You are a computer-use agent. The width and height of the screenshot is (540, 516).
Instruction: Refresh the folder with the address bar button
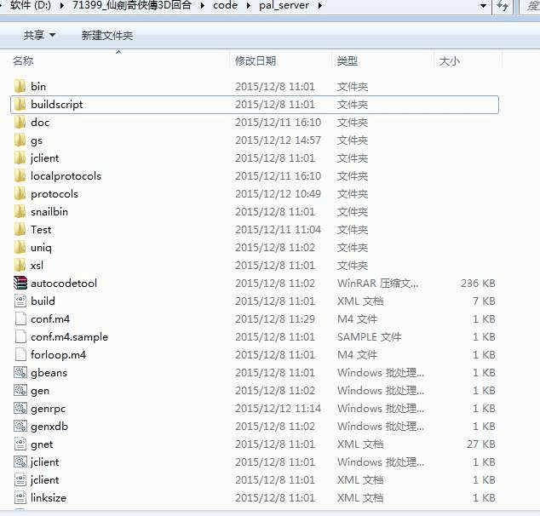click(503, 5)
